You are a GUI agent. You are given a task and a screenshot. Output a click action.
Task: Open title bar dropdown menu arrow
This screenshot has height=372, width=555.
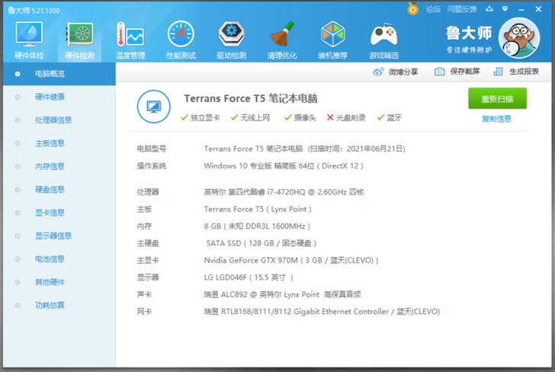click(x=505, y=9)
